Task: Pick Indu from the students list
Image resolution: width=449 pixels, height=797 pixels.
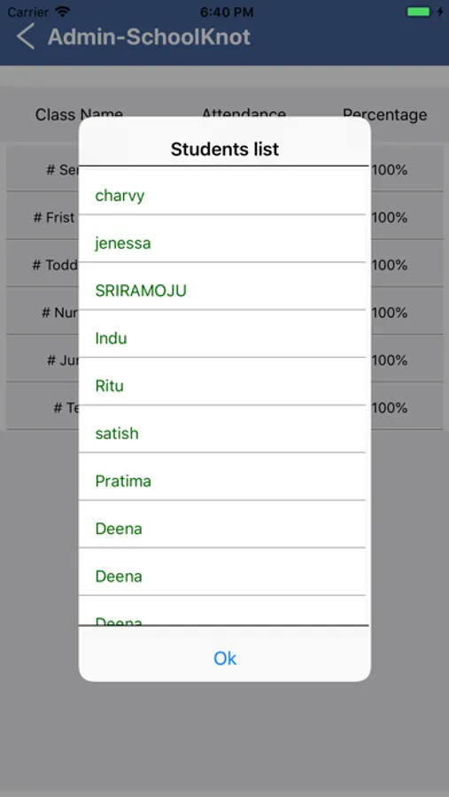Action: coord(222,338)
